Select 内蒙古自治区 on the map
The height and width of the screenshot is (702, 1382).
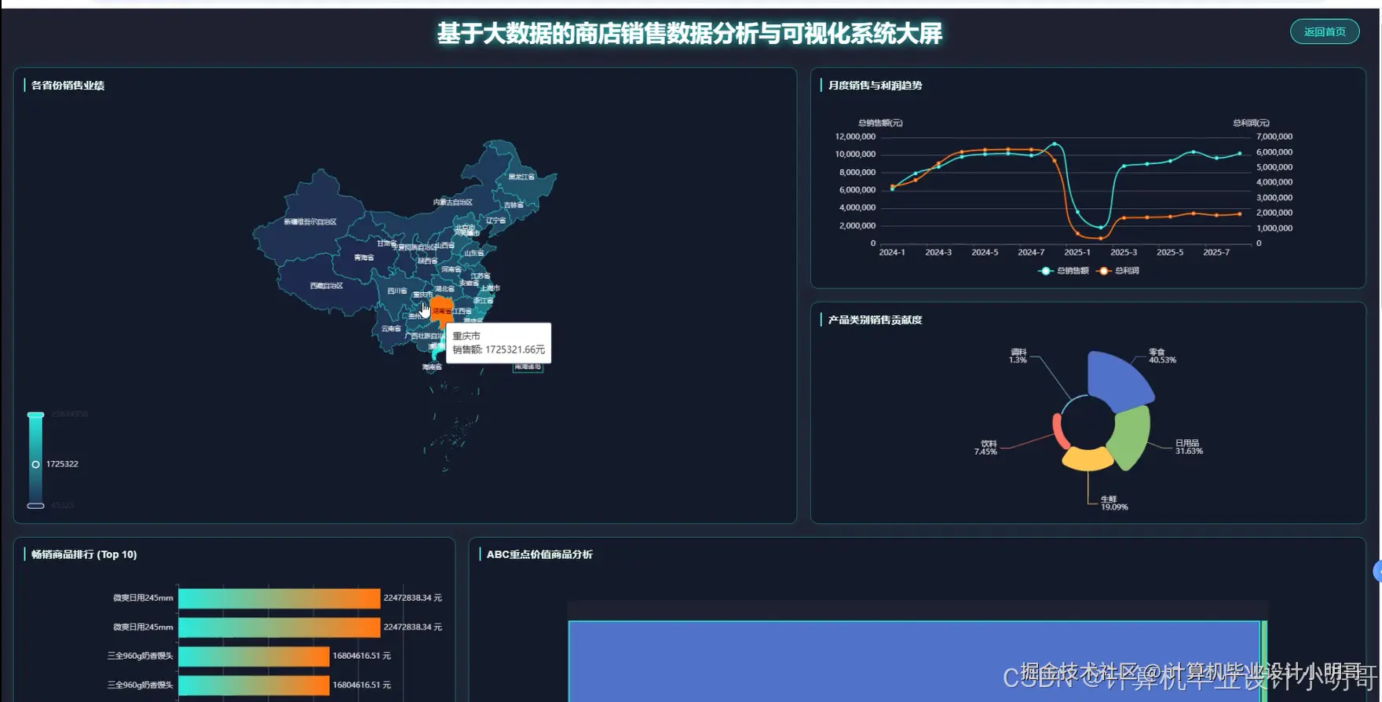(453, 203)
